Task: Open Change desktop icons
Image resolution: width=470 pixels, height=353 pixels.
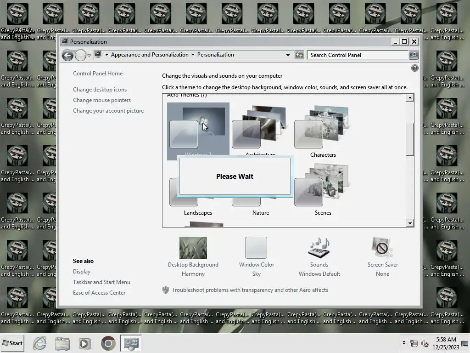Action: pos(100,90)
